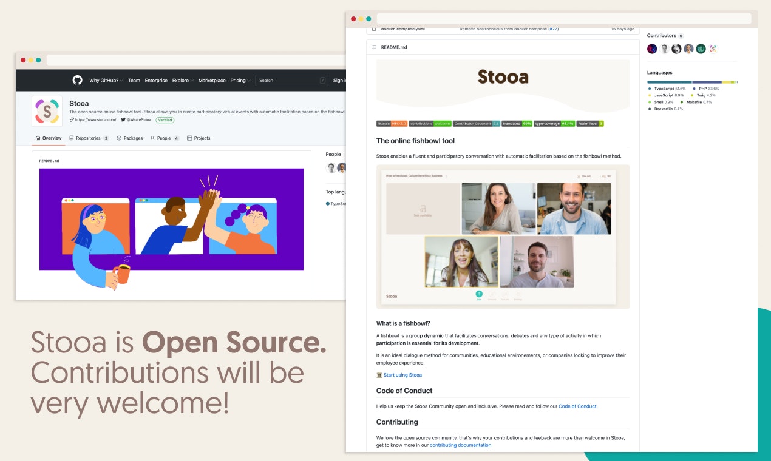This screenshot has height=461, width=771.
Task: Click the contributions welcome badge
Action: tap(430, 124)
